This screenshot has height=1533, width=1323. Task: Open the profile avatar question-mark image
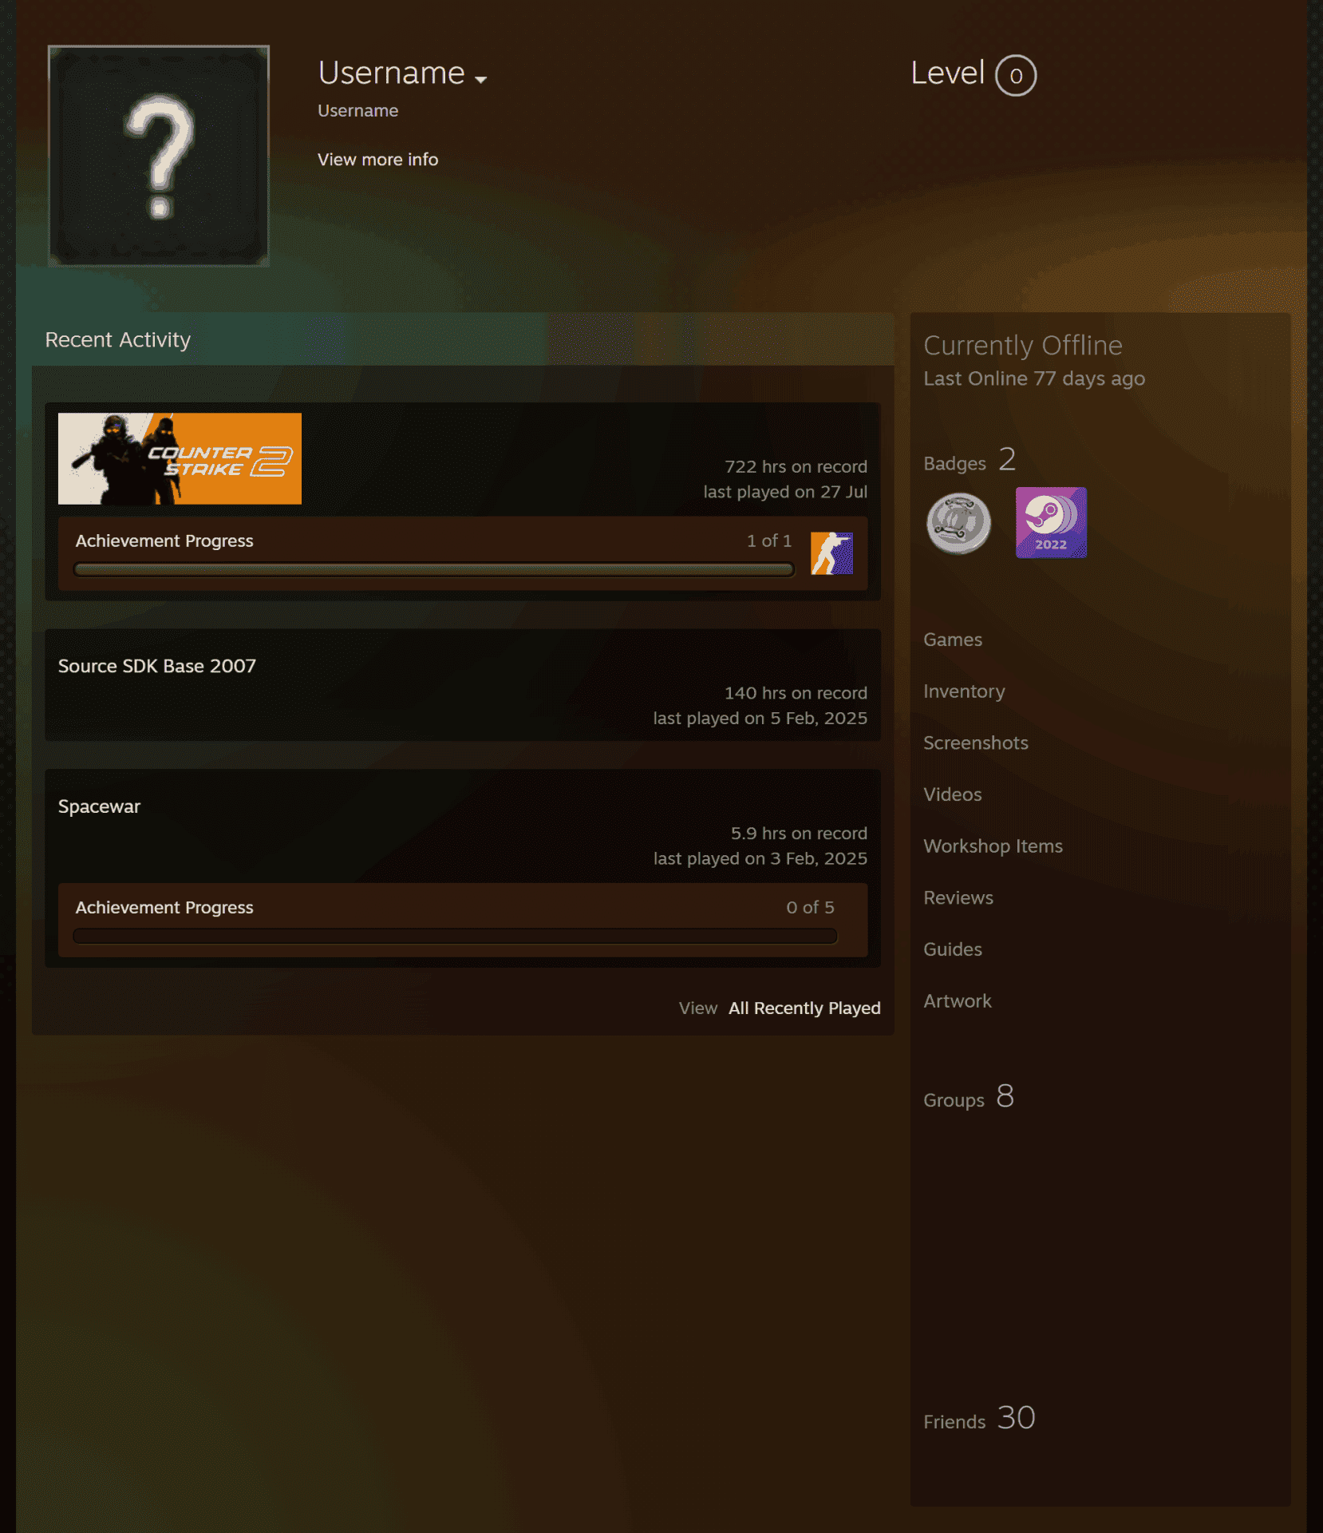coord(159,156)
